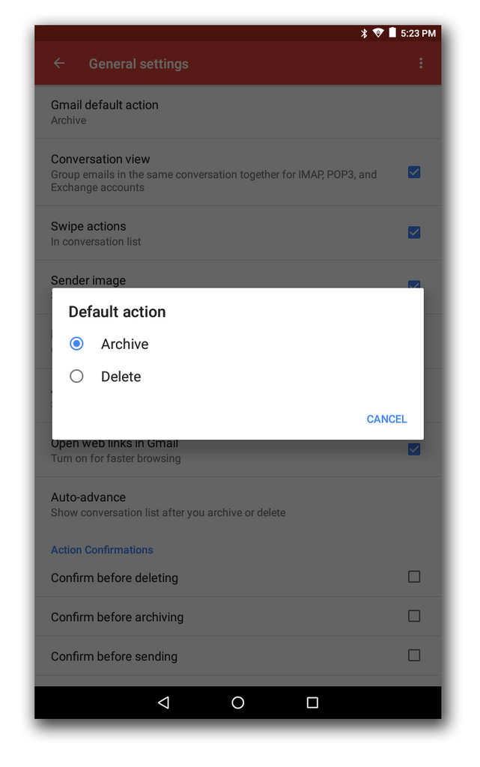Tap the Bluetooth icon in the status bar

click(364, 32)
